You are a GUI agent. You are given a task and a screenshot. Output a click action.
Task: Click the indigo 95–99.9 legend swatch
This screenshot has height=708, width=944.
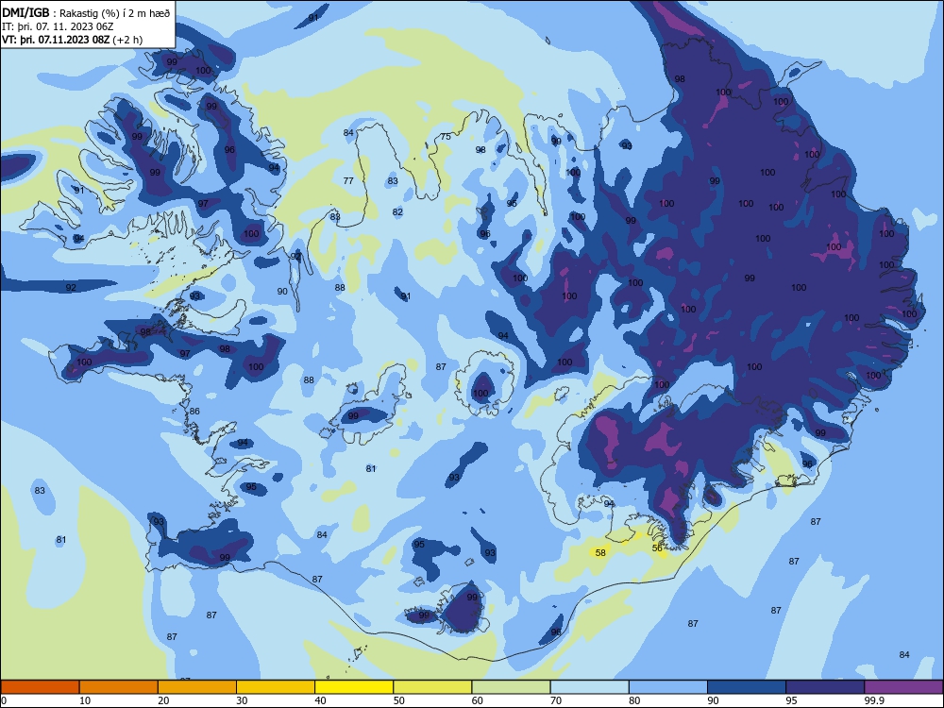[x=825, y=687]
